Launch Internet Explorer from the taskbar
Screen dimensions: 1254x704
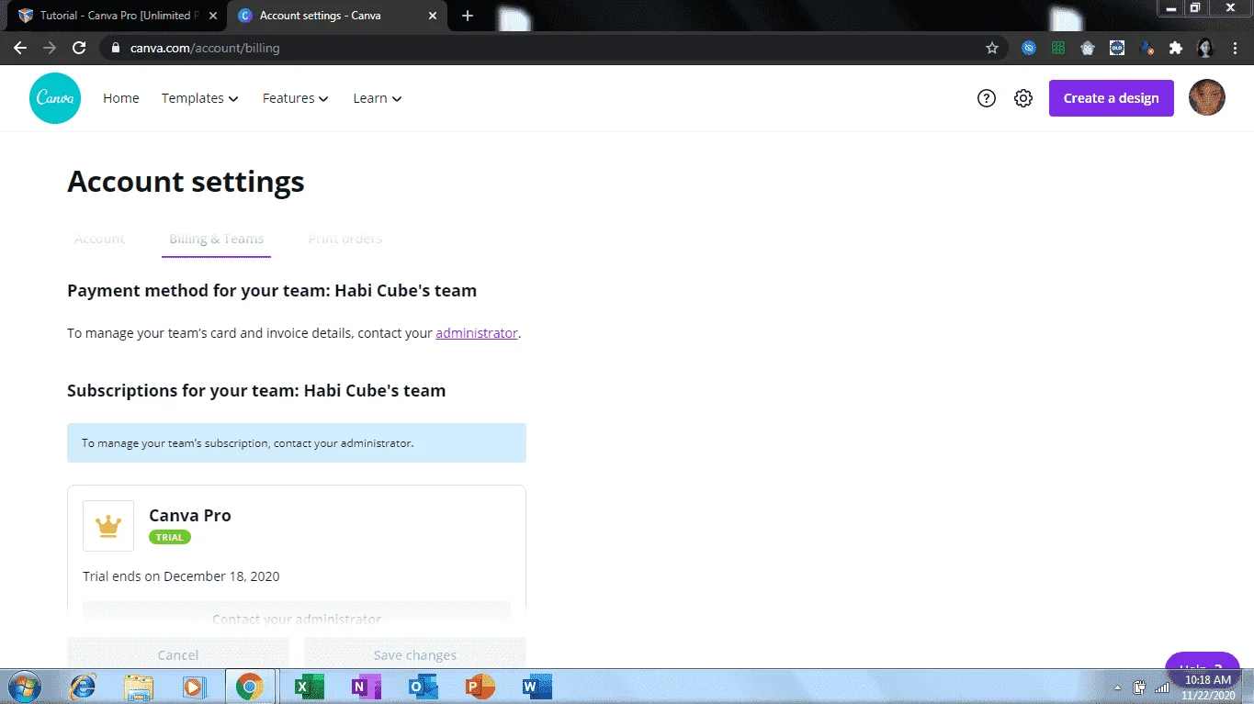coord(83,686)
